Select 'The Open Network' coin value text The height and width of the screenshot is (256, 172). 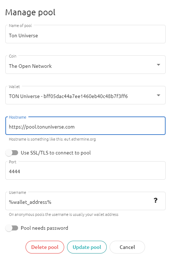[30, 66]
